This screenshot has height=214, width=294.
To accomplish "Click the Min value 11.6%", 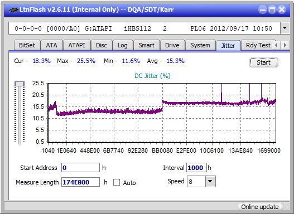I will (131, 61).
